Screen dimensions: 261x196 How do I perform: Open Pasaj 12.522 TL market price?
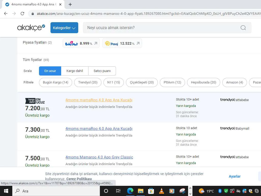(x=122, y=43)
